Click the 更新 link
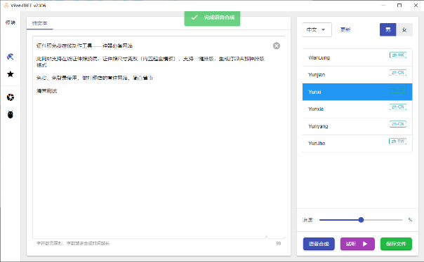Viewport: 424px width, 262px height. pos(345,29)
